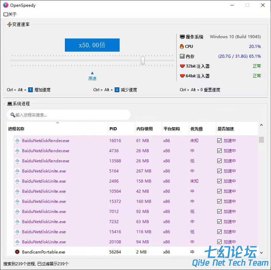271x270 pixels.
Task: Click the 正常 status of 32bit 注入器
Action: pyautogui.click(x=257, y=66)
